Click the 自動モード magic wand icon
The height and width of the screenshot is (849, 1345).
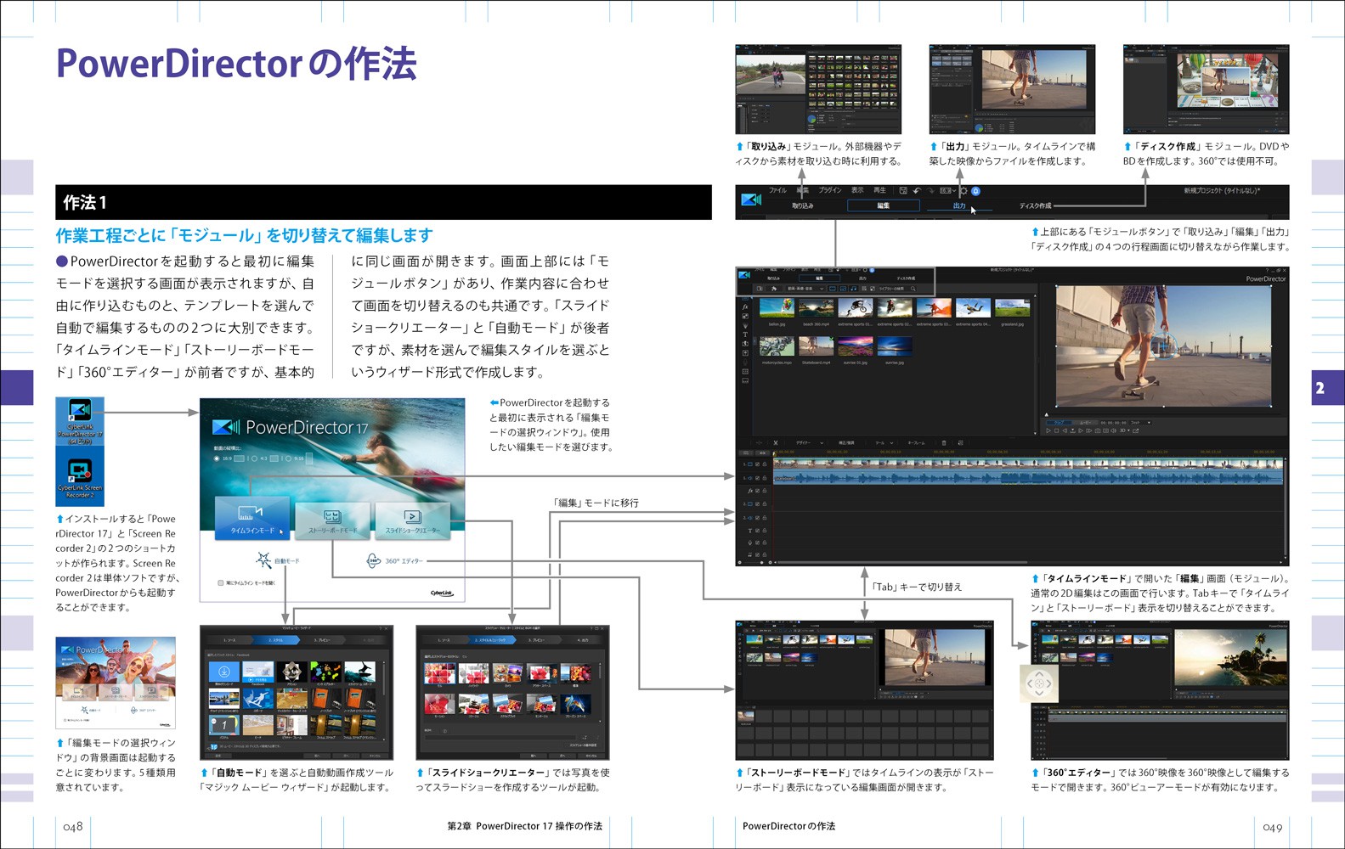263,560
